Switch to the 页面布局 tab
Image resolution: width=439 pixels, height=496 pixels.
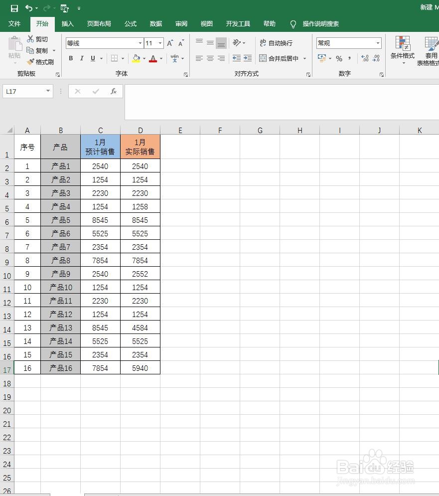(99, 24)
